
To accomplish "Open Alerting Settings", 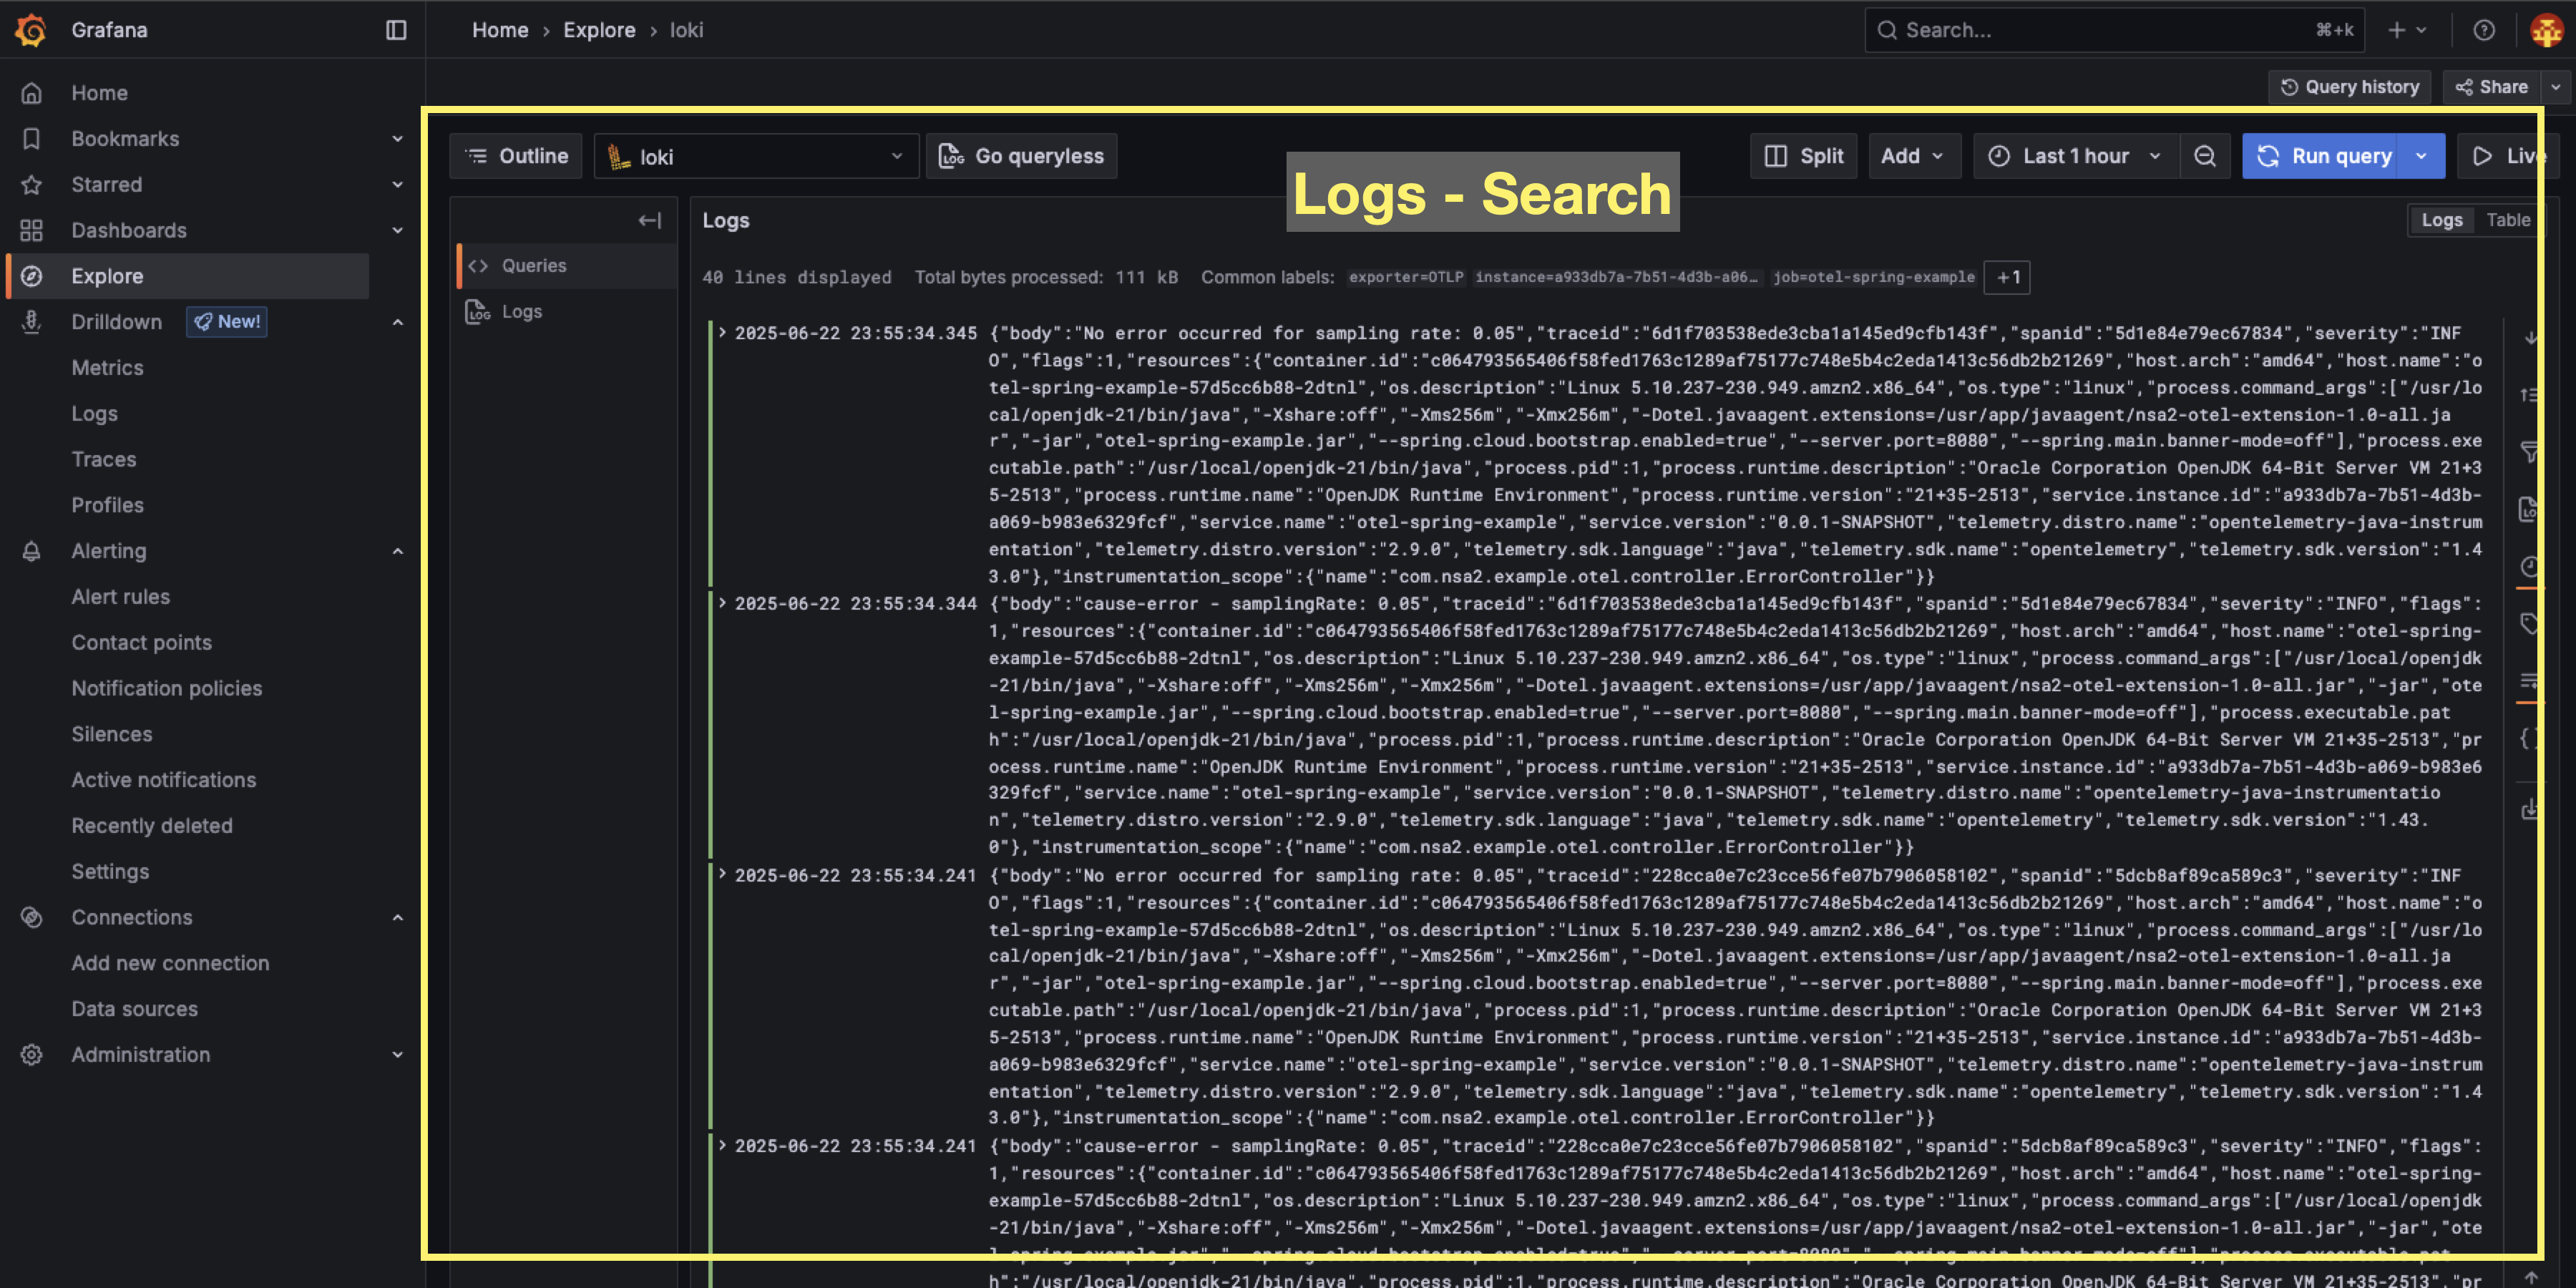I will 110,872.
